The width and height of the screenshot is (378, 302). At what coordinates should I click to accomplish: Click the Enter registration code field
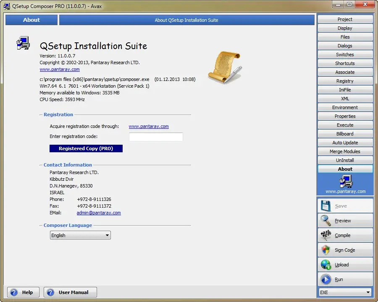pyautogui.click(x=156, y=137)
